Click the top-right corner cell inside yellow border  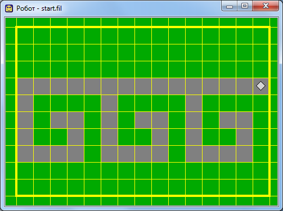tap(260, 36)
